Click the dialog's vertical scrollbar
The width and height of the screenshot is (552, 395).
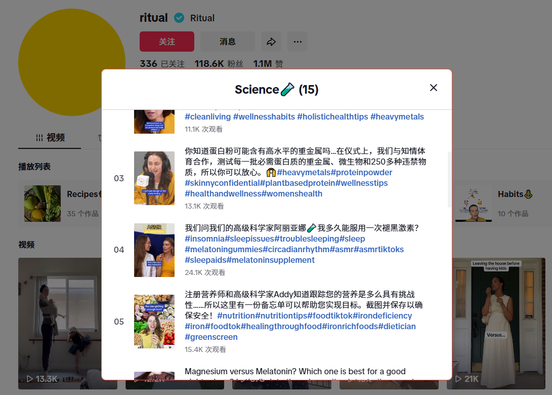tap(449, 179)
